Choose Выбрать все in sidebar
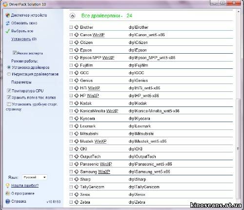This screenshot has height=210, width=244. coord(22,31)
